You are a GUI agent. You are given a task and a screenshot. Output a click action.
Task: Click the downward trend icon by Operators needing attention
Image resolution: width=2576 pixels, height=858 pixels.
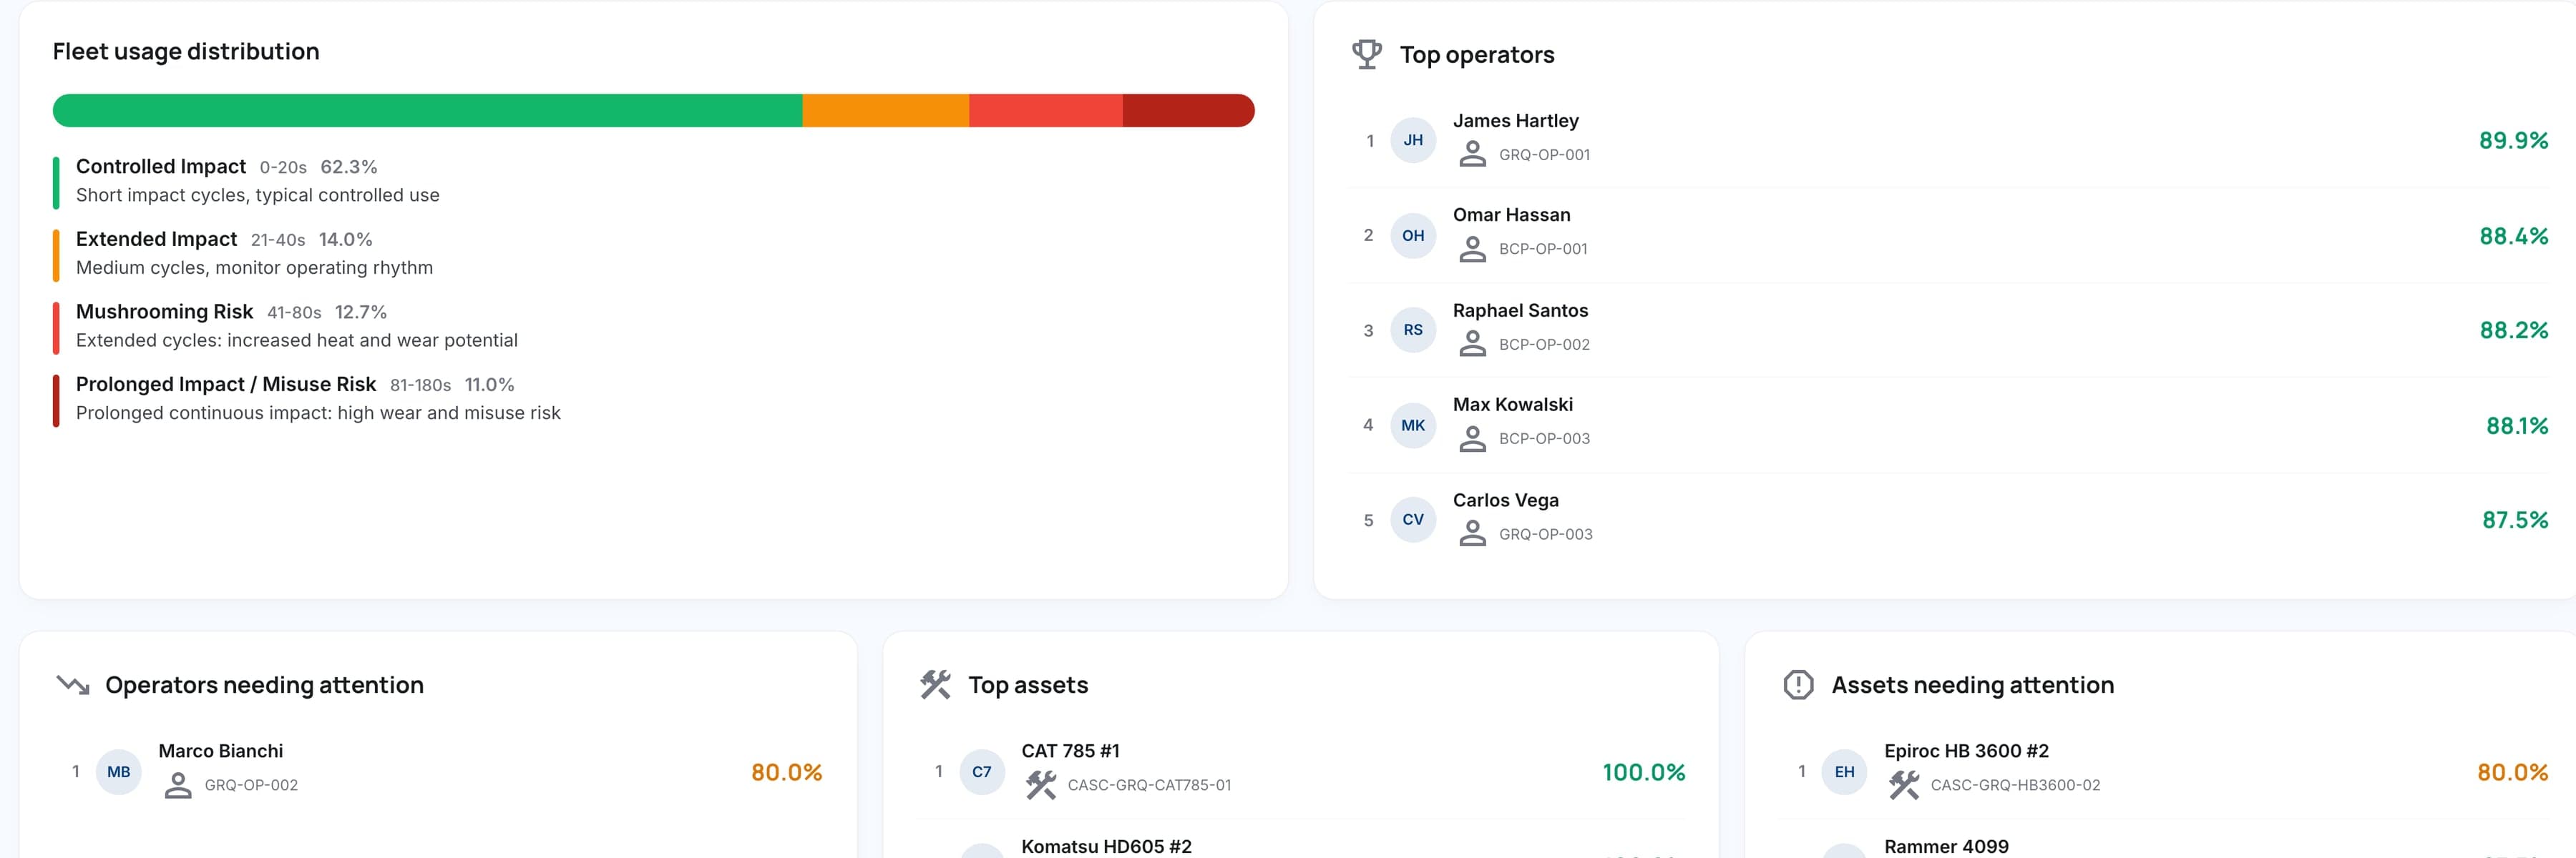tap(73, 685)
